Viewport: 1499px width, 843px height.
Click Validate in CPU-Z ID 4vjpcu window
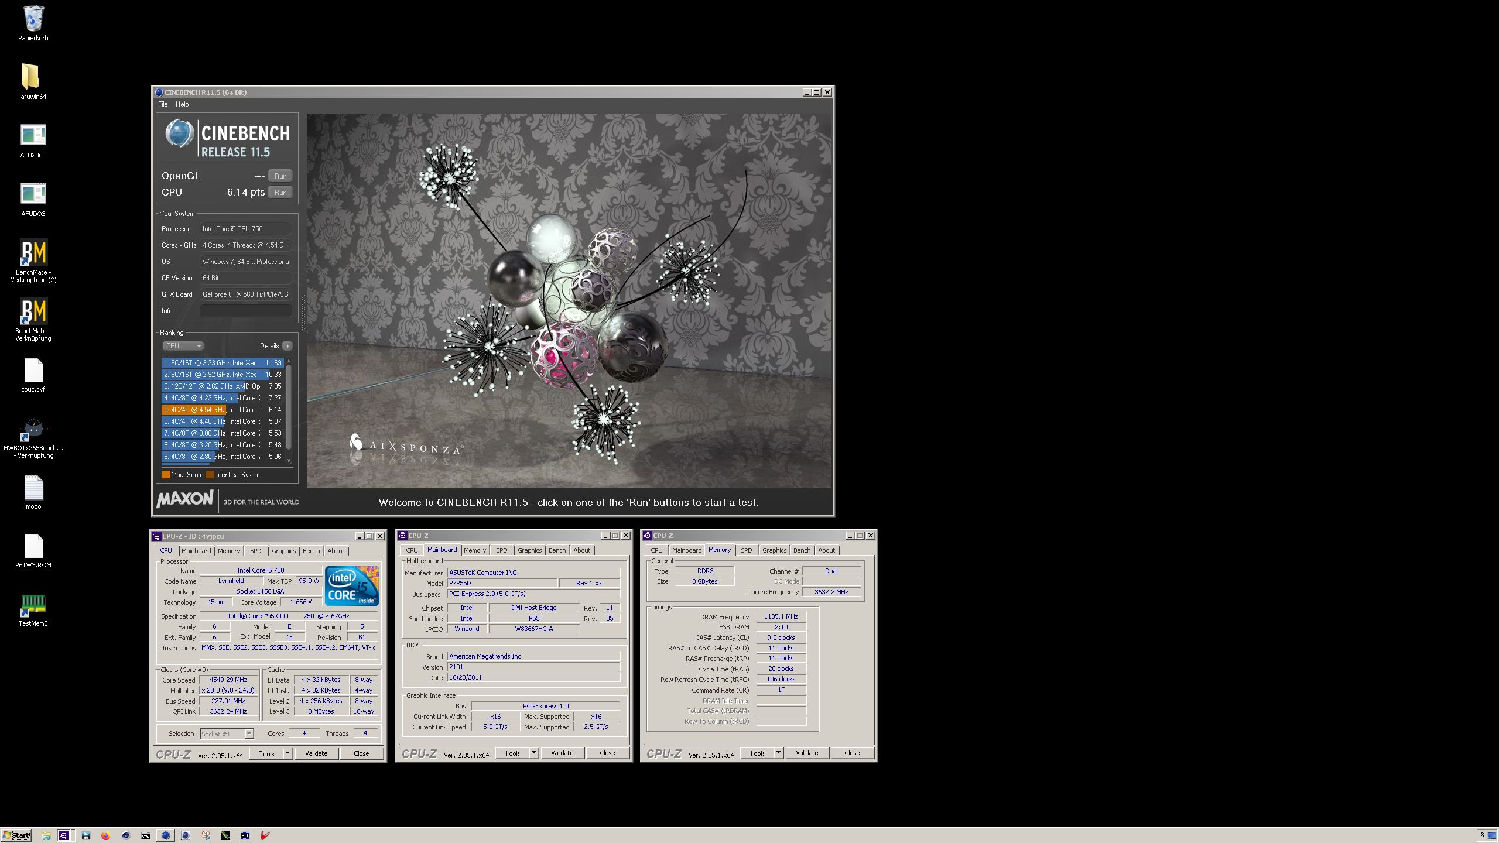pos(316,753)
